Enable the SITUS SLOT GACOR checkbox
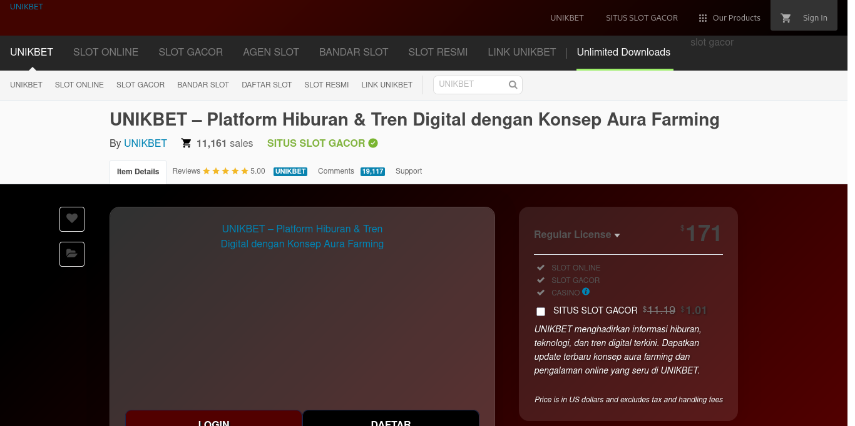 pos(540,311)
